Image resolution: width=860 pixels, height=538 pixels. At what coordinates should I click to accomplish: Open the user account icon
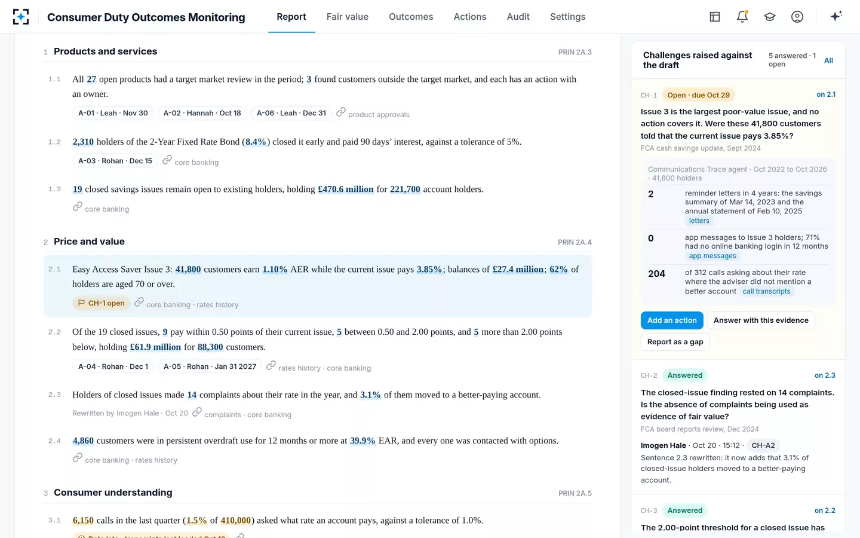point(797,17)
